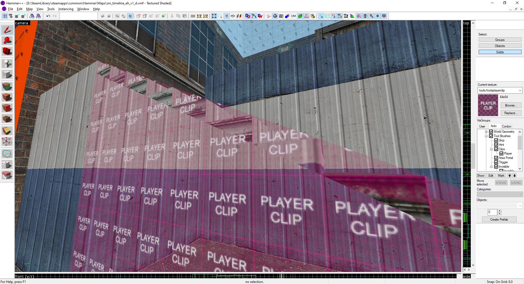Select the red arrow Selection tool

[x=7, y=30]
